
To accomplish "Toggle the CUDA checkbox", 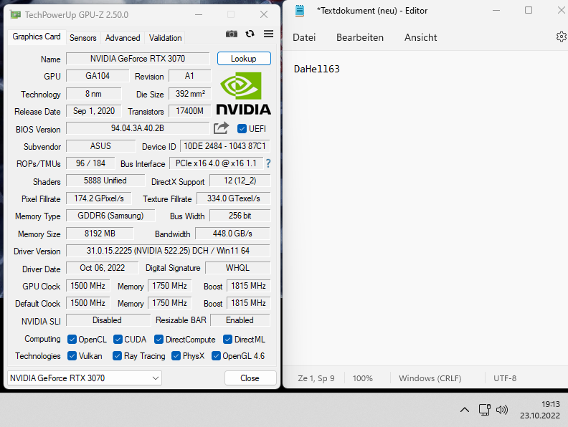I will (x=118, y=340).
